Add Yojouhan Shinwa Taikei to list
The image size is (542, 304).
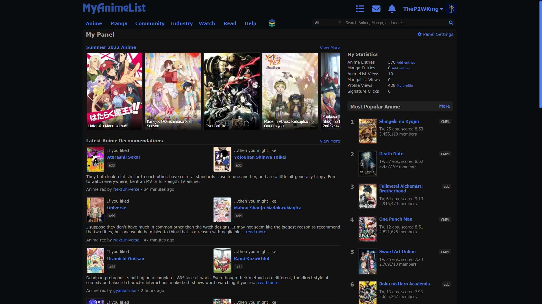239,165
